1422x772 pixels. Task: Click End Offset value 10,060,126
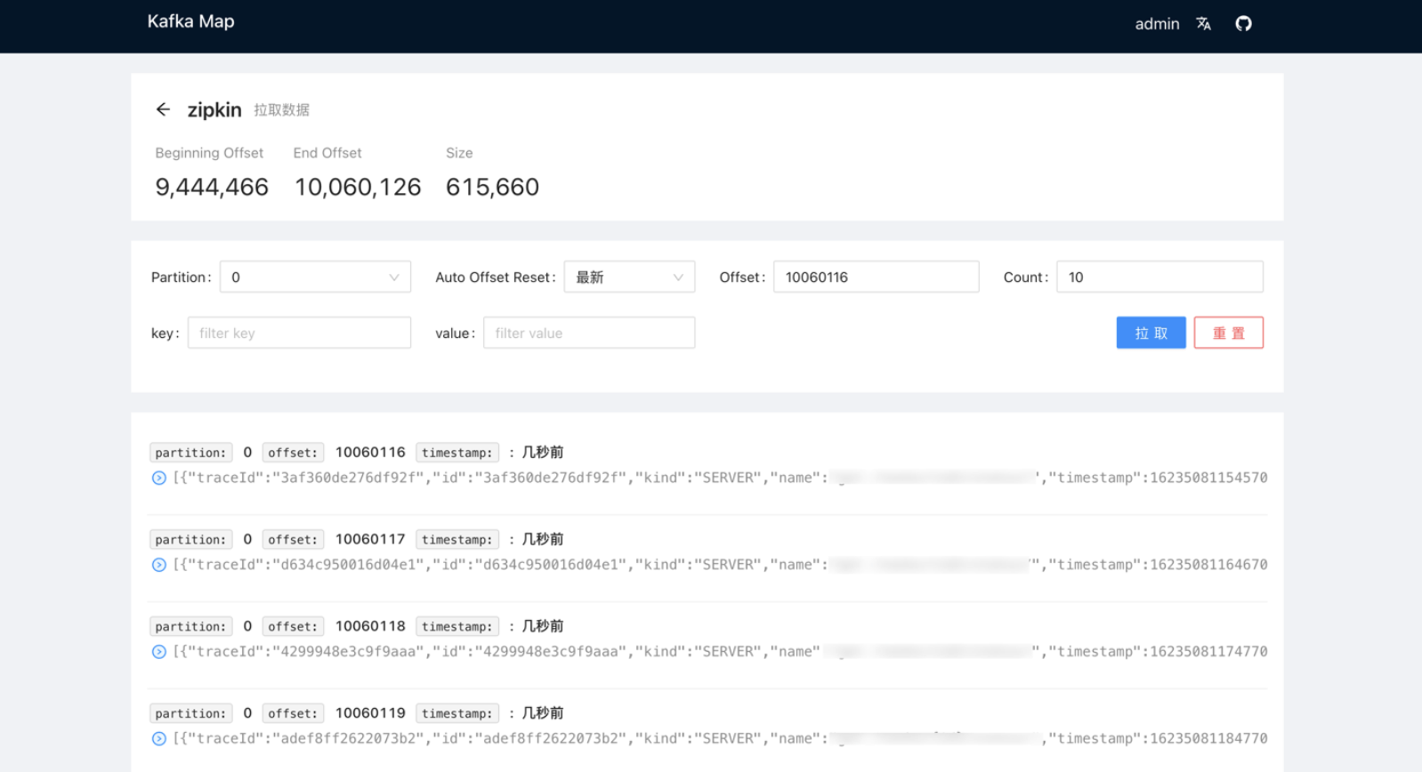[x=358, y=187]
